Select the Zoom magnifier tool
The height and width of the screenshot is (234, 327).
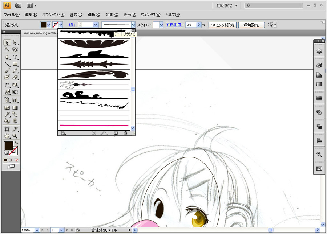pos(15,136)
